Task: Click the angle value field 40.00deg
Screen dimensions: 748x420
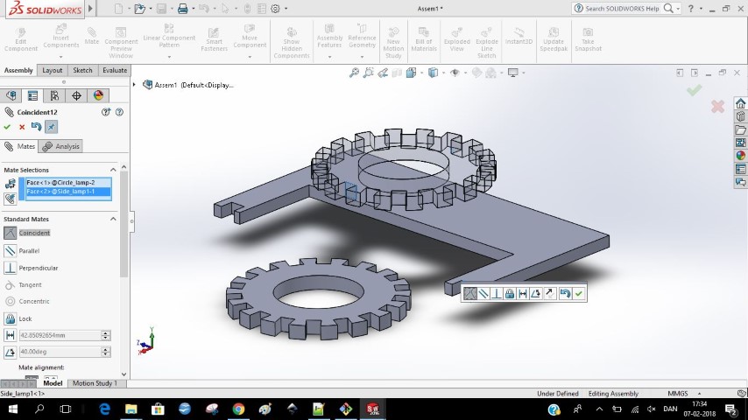Action: 60,352
